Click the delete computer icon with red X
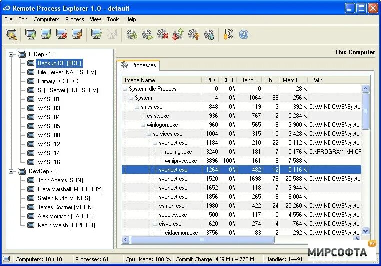381x266 pixels. (62, 34)
